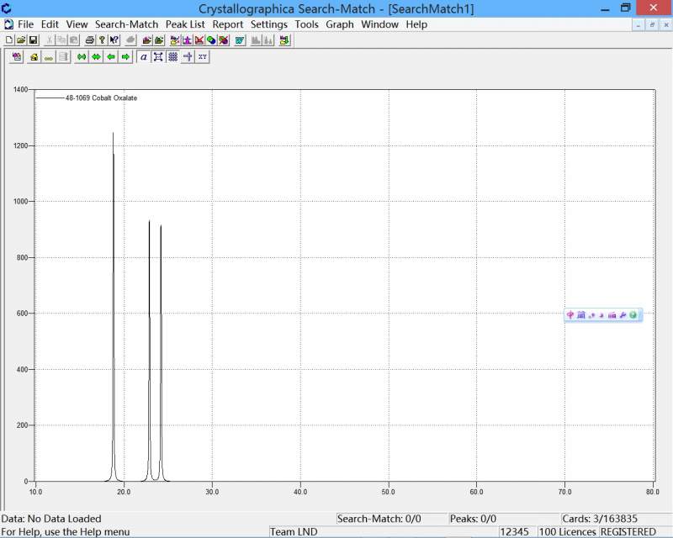Screen dimensions: 673x538
Task: Click the green round IME help icon
Action: coord(633,315)
